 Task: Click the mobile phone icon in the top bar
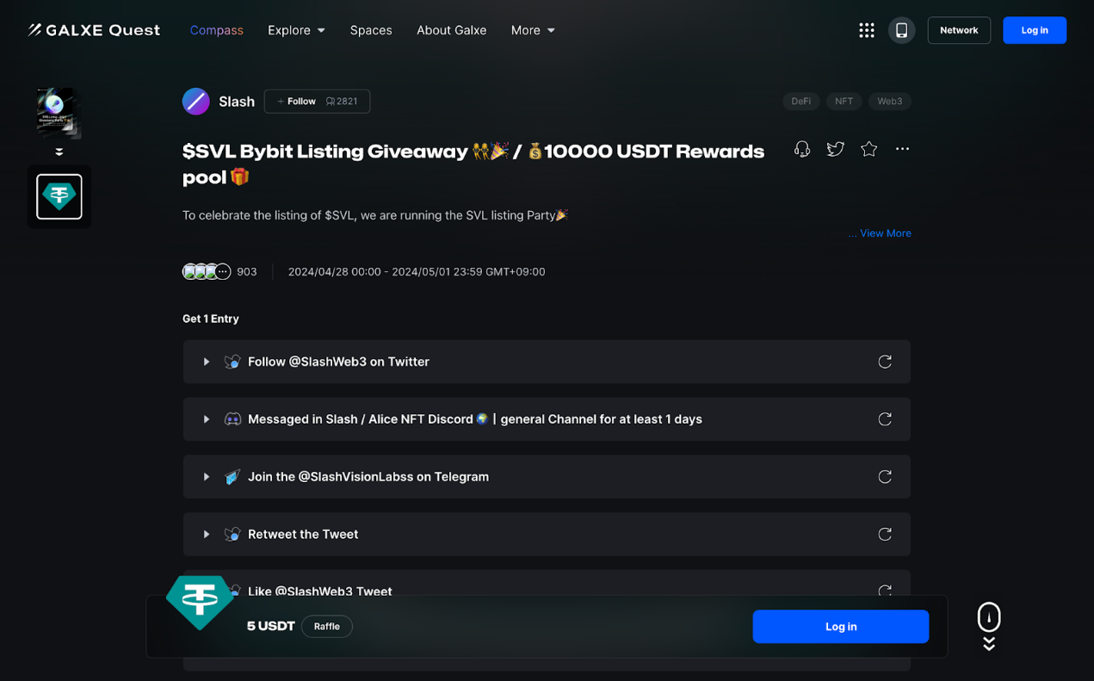901,29
